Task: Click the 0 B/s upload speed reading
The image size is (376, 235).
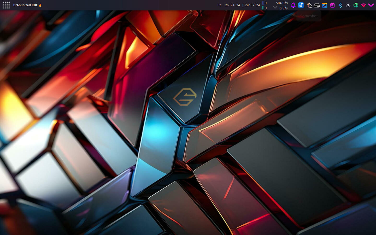Action: 284,8
